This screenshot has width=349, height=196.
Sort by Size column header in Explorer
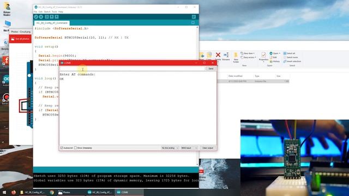tap(279, 76)
